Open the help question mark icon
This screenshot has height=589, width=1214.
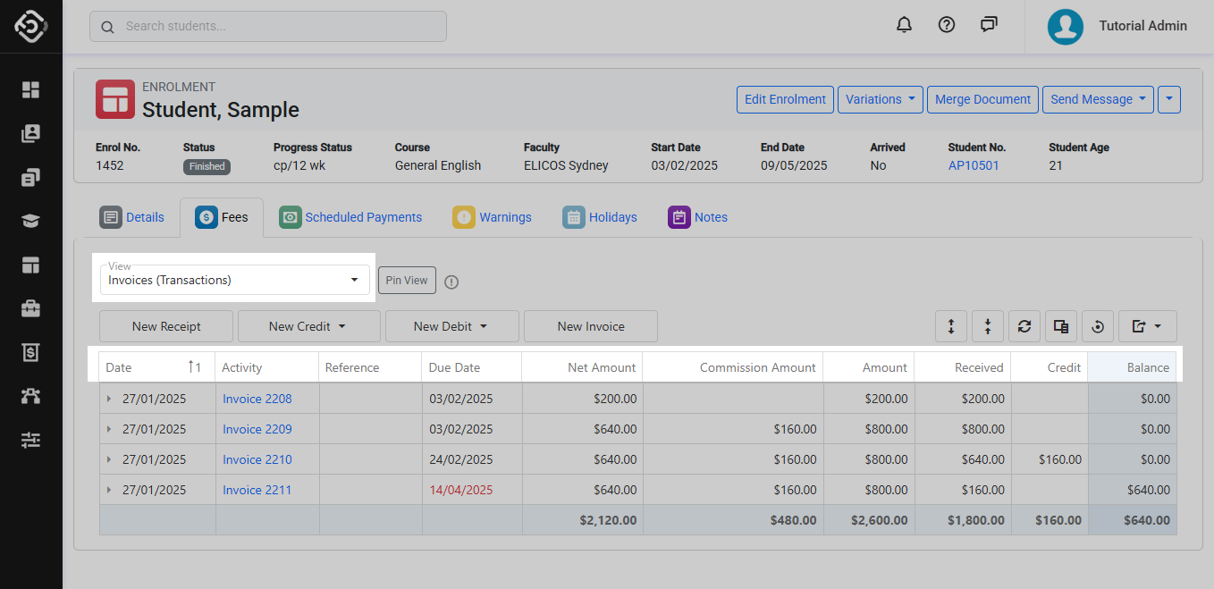(947, 25)
